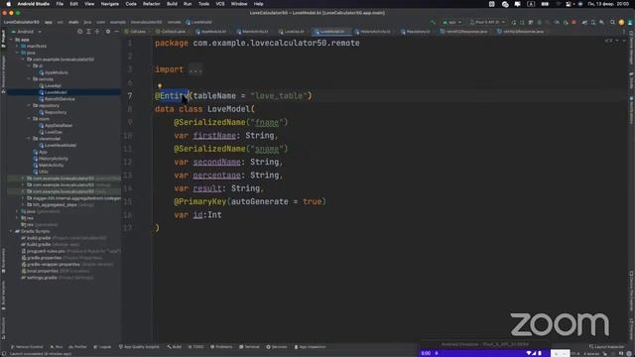This screenshot has height=357, width=635.
Task: Open the Build tool window
Action: (175, 347)
